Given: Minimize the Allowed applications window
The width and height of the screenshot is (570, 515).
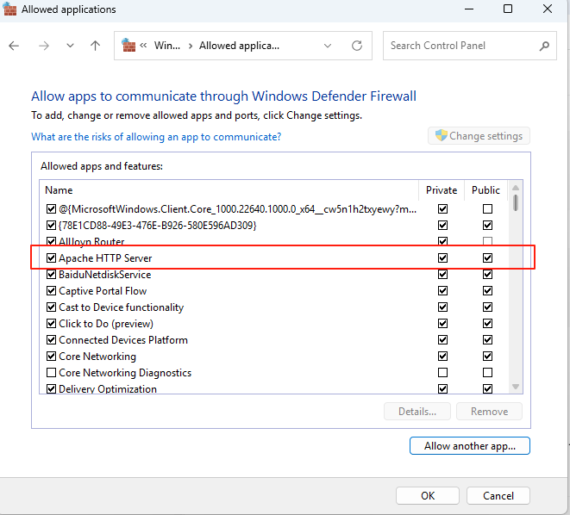Looking at the screenshot, I should [x=469, y=9].
